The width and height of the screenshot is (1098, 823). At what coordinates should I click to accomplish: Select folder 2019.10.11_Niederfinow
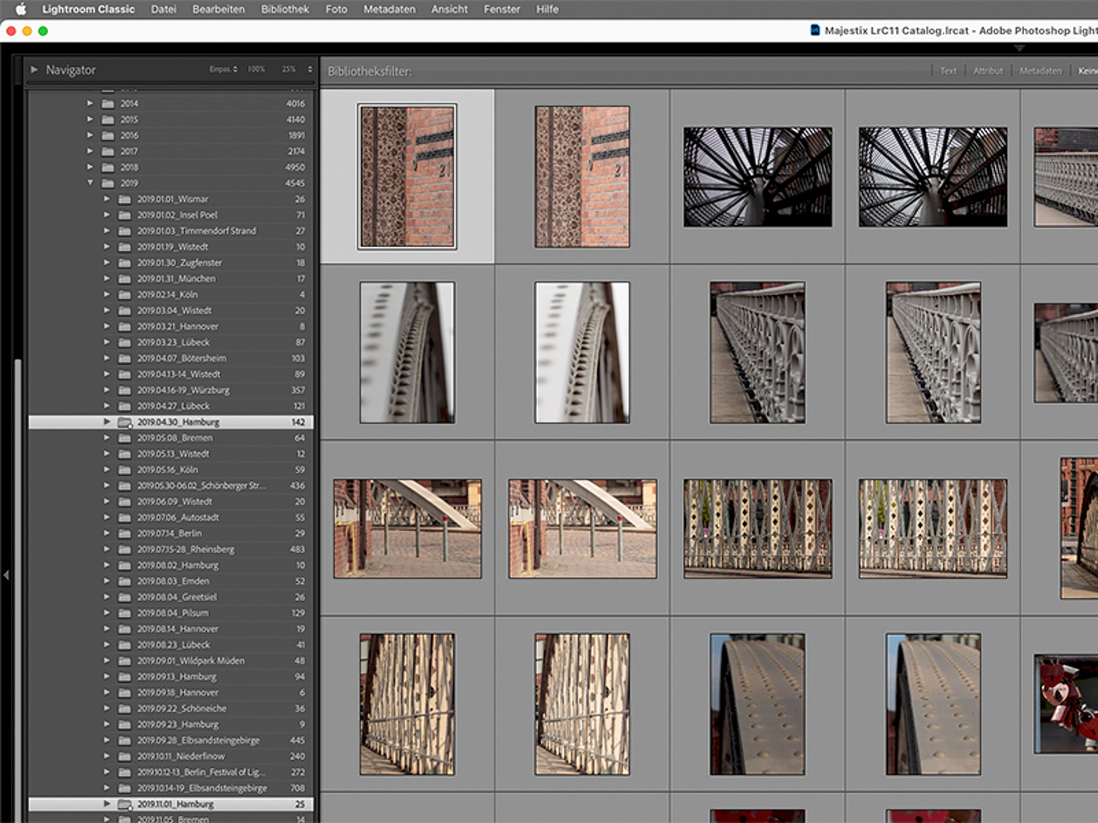pyautogui.click(x=171, y=756)
